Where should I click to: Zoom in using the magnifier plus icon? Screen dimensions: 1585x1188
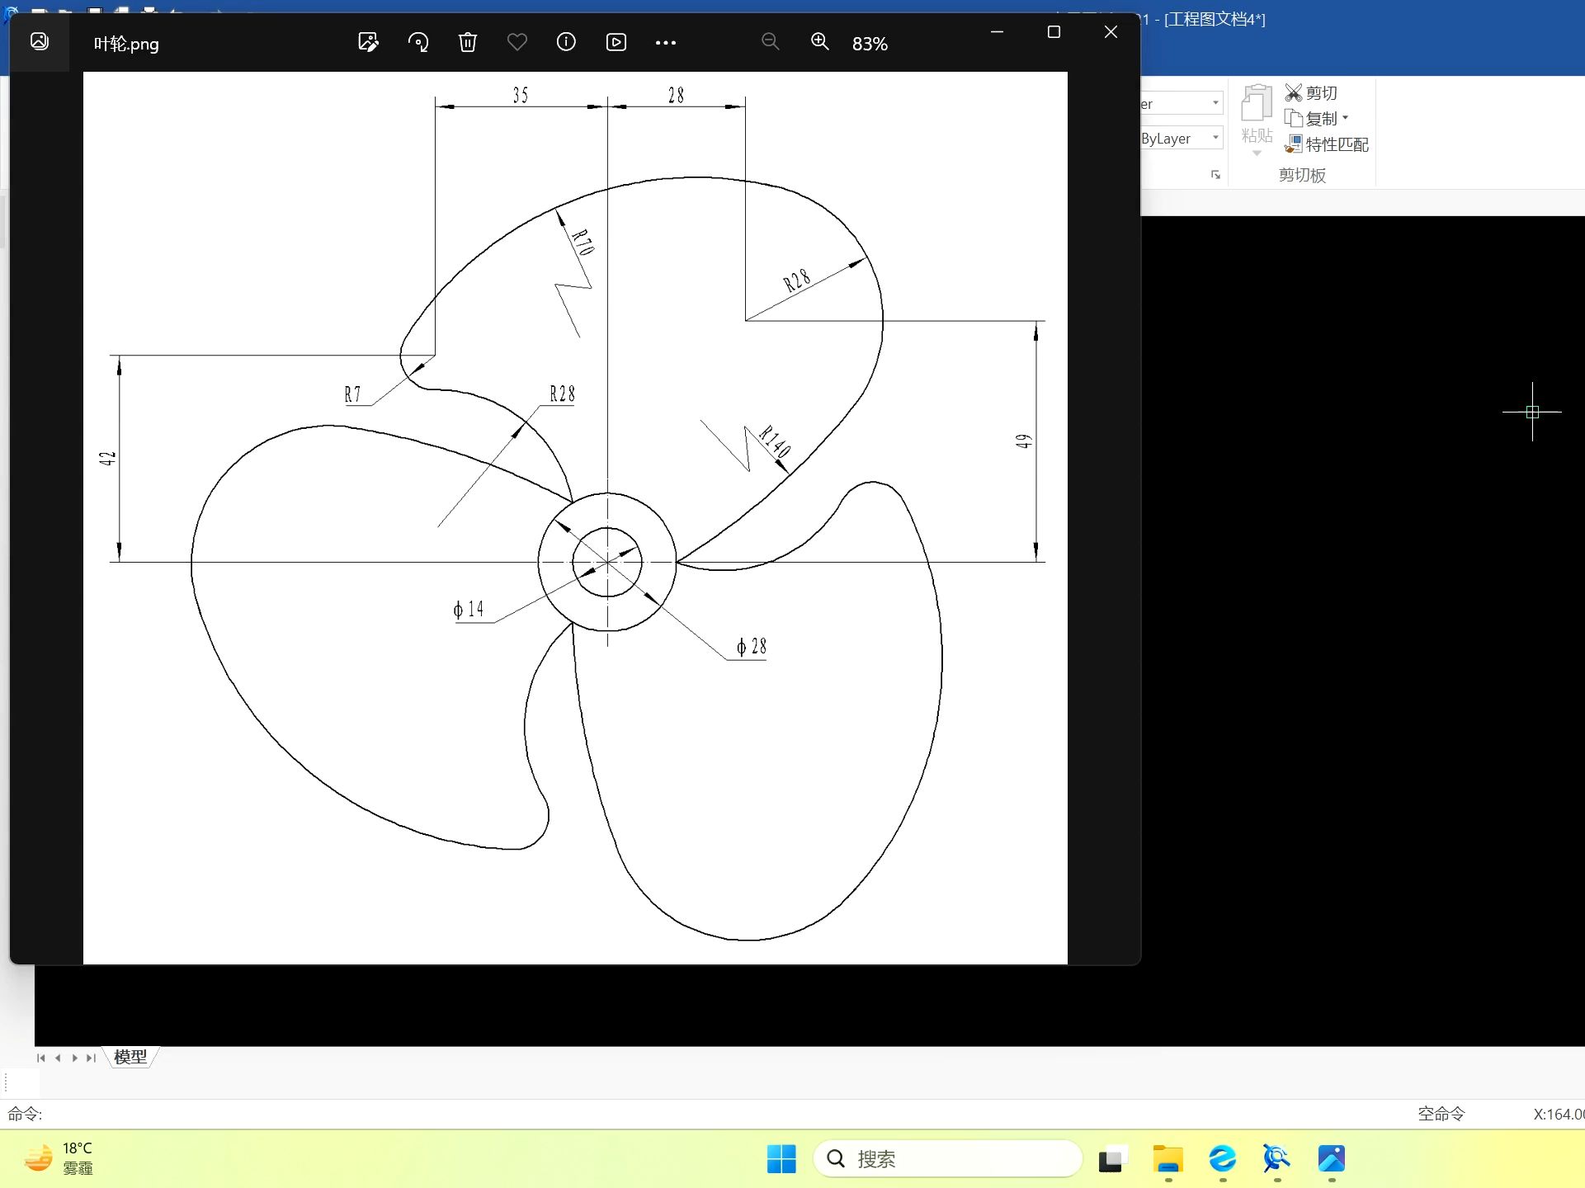(x=819, y=42)
